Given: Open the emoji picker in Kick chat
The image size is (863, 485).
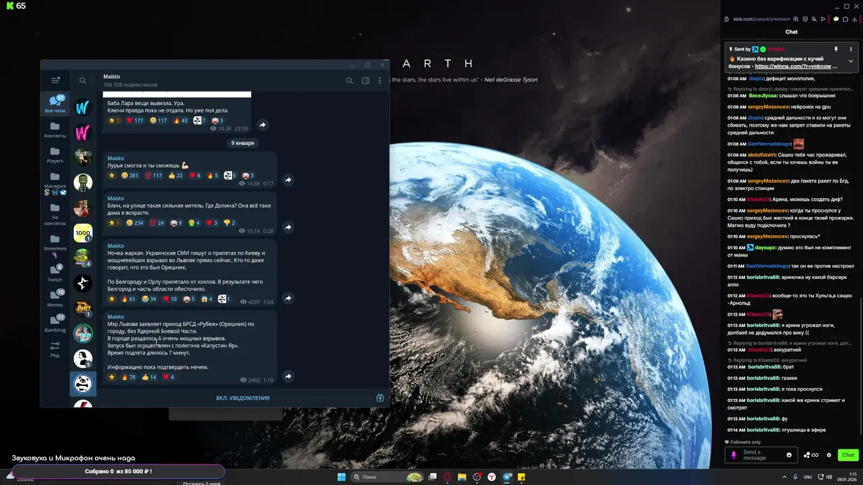Looking at the screenshot, I should coord(789,455).
